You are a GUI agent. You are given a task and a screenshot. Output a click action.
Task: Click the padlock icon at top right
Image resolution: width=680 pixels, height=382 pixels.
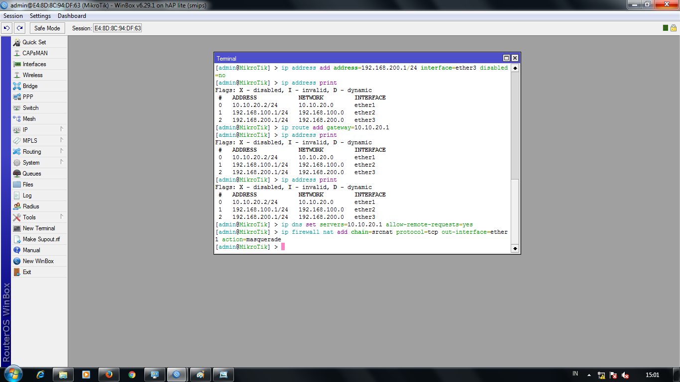[673, 28]
